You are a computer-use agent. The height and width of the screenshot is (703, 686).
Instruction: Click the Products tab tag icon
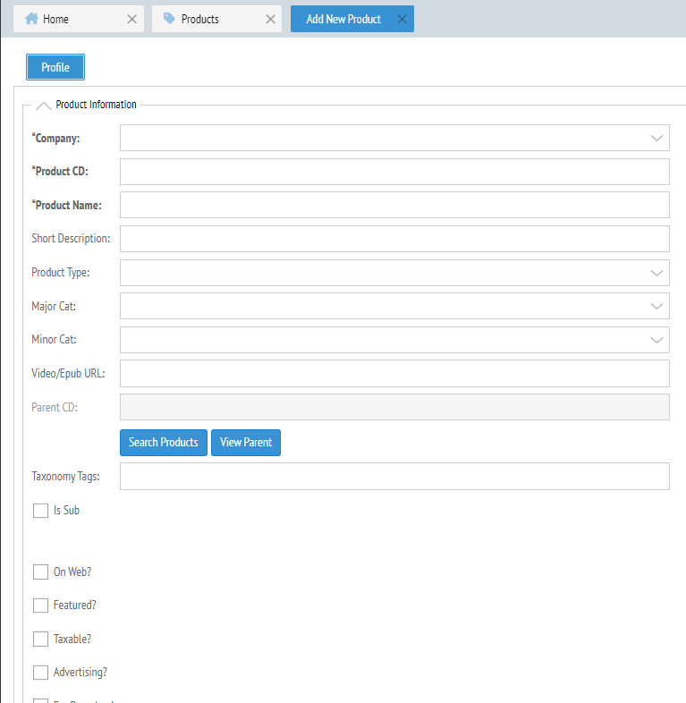pyautogui.click(x=169, y=19)
